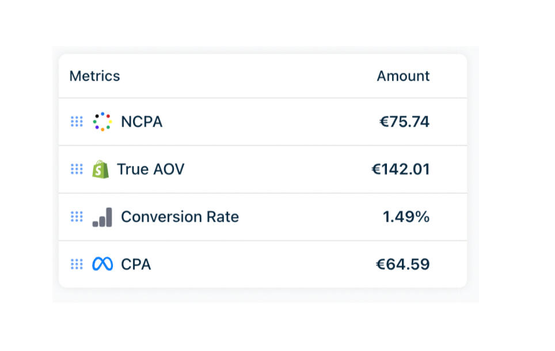Click the drag handle beside CPA
Screen dimensions: 555x351
77,264
